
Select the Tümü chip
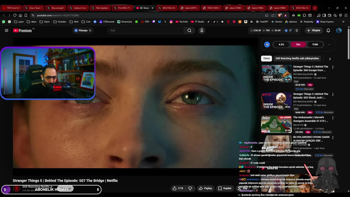tap(266, 58)
